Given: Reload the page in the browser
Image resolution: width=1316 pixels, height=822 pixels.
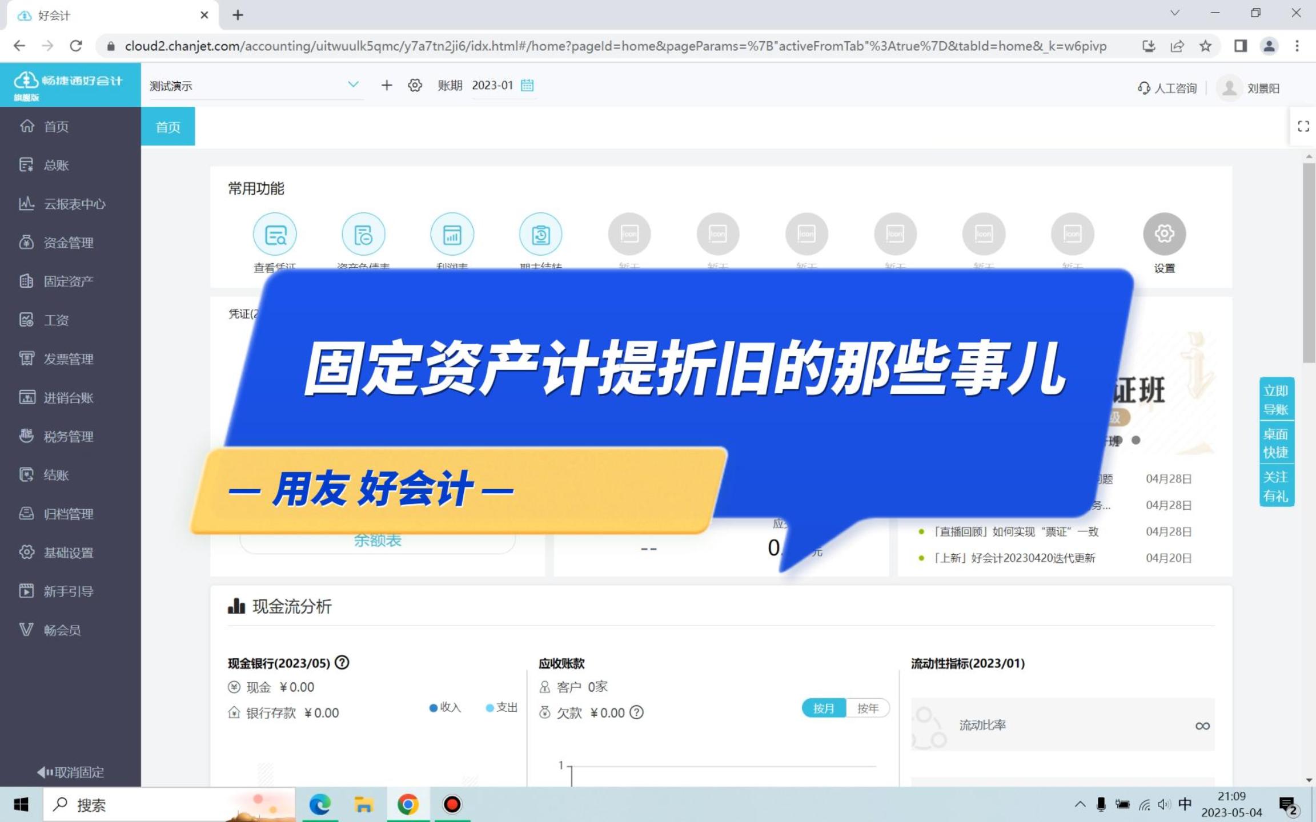Looking at the screenshot, I should [76, 46].
